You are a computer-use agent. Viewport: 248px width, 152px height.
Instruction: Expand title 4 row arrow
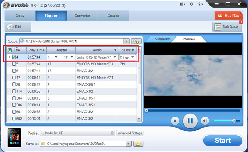[x=10, y=57]
